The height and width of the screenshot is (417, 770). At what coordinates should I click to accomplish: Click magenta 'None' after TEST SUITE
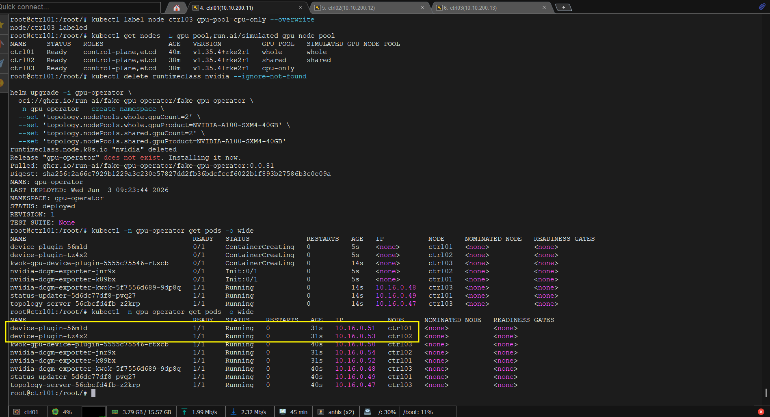(67, 223)
